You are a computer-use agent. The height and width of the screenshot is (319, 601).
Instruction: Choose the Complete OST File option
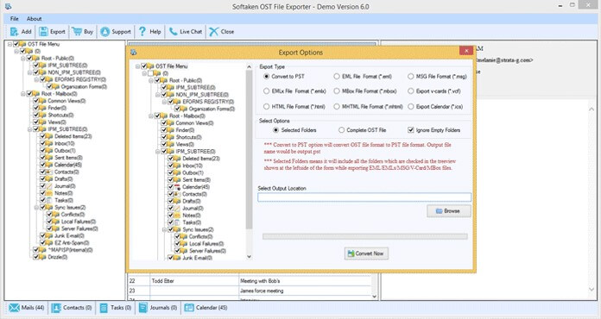coord(341,130)
